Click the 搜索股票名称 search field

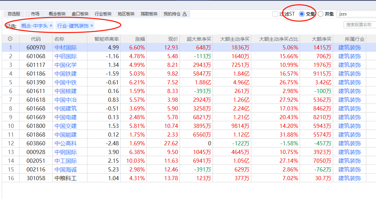(x=360, y=25)
